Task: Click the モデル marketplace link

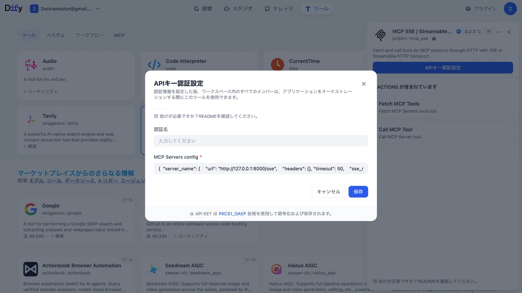Action: (37, 180)
